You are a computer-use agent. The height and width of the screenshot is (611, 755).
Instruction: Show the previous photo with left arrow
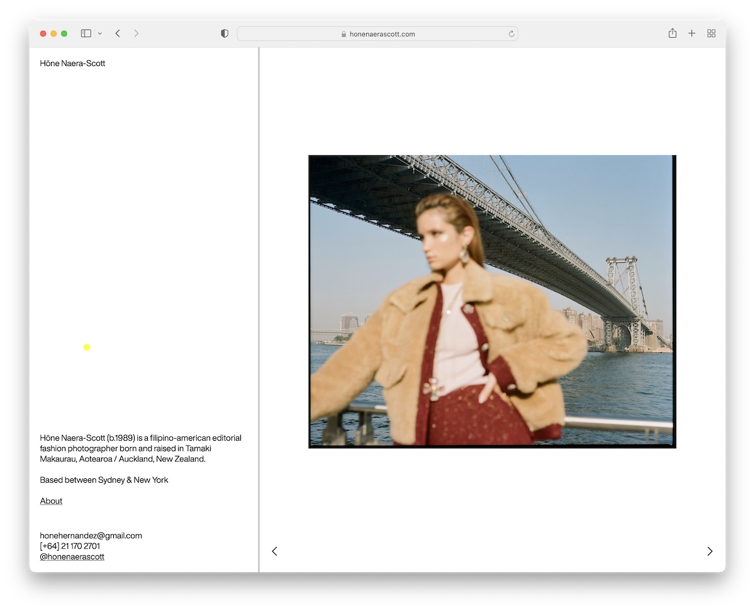pyautogui.click(x=274, y=551)
